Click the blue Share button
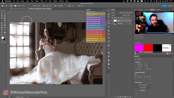 [164, 6]
